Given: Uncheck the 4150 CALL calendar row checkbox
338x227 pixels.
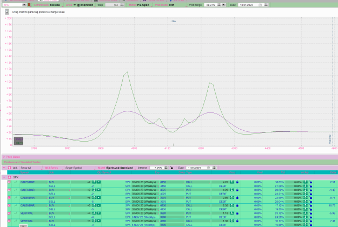Looking at the screenshot, I should pyautogui.click(x=9, y=182).
